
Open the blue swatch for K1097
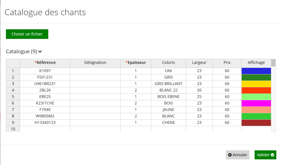pos(256,71)
